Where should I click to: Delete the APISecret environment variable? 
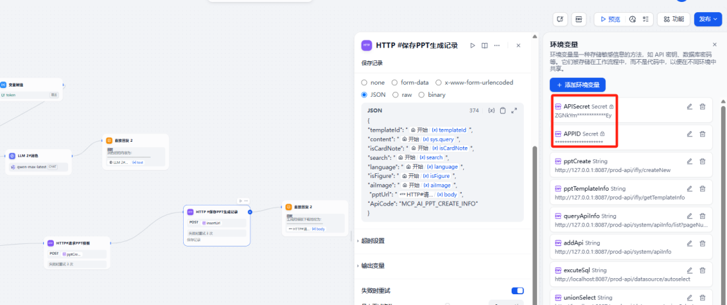(702, 106)
